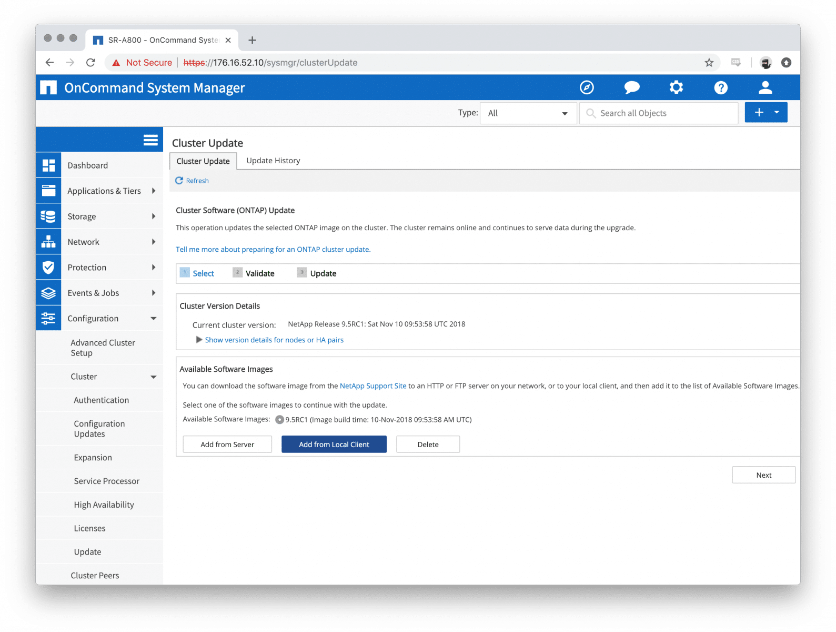Click the Dashboard grid icon

[x=48, y=165]
